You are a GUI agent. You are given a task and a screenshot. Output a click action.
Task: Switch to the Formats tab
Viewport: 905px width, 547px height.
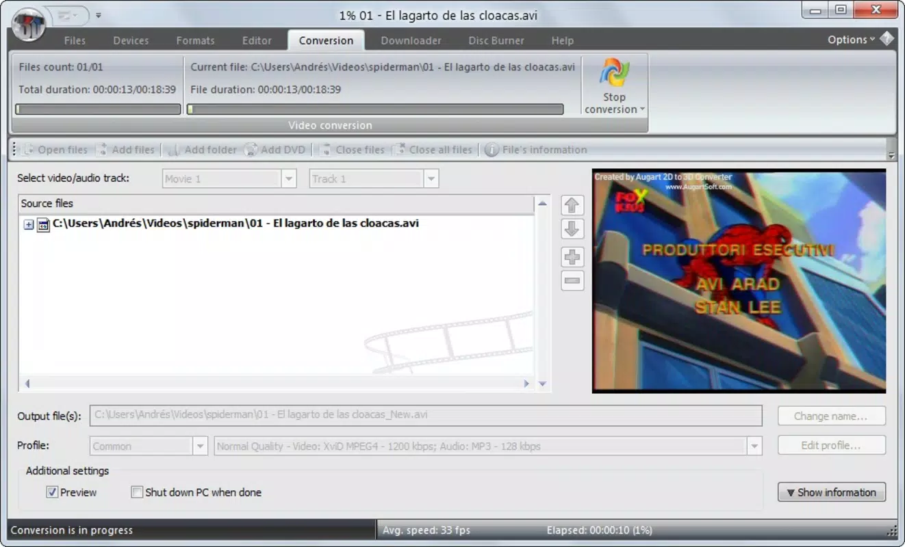[195, 40]
